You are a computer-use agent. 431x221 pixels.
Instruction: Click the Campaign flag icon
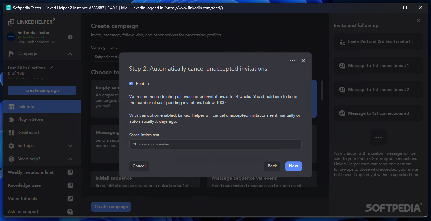tap(11, 54)
